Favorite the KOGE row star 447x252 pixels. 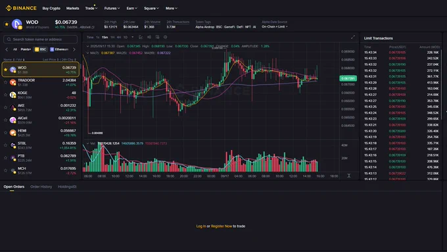pyautogui.click(x=5, y=95)
